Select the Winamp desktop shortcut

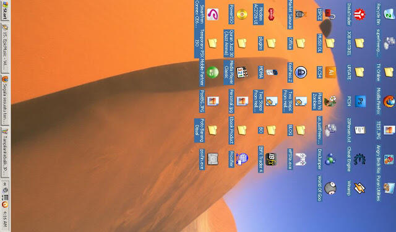pos(359,188)
